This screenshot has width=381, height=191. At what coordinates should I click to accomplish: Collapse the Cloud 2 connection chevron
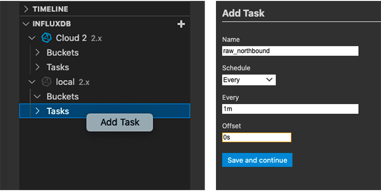point(32,38)
